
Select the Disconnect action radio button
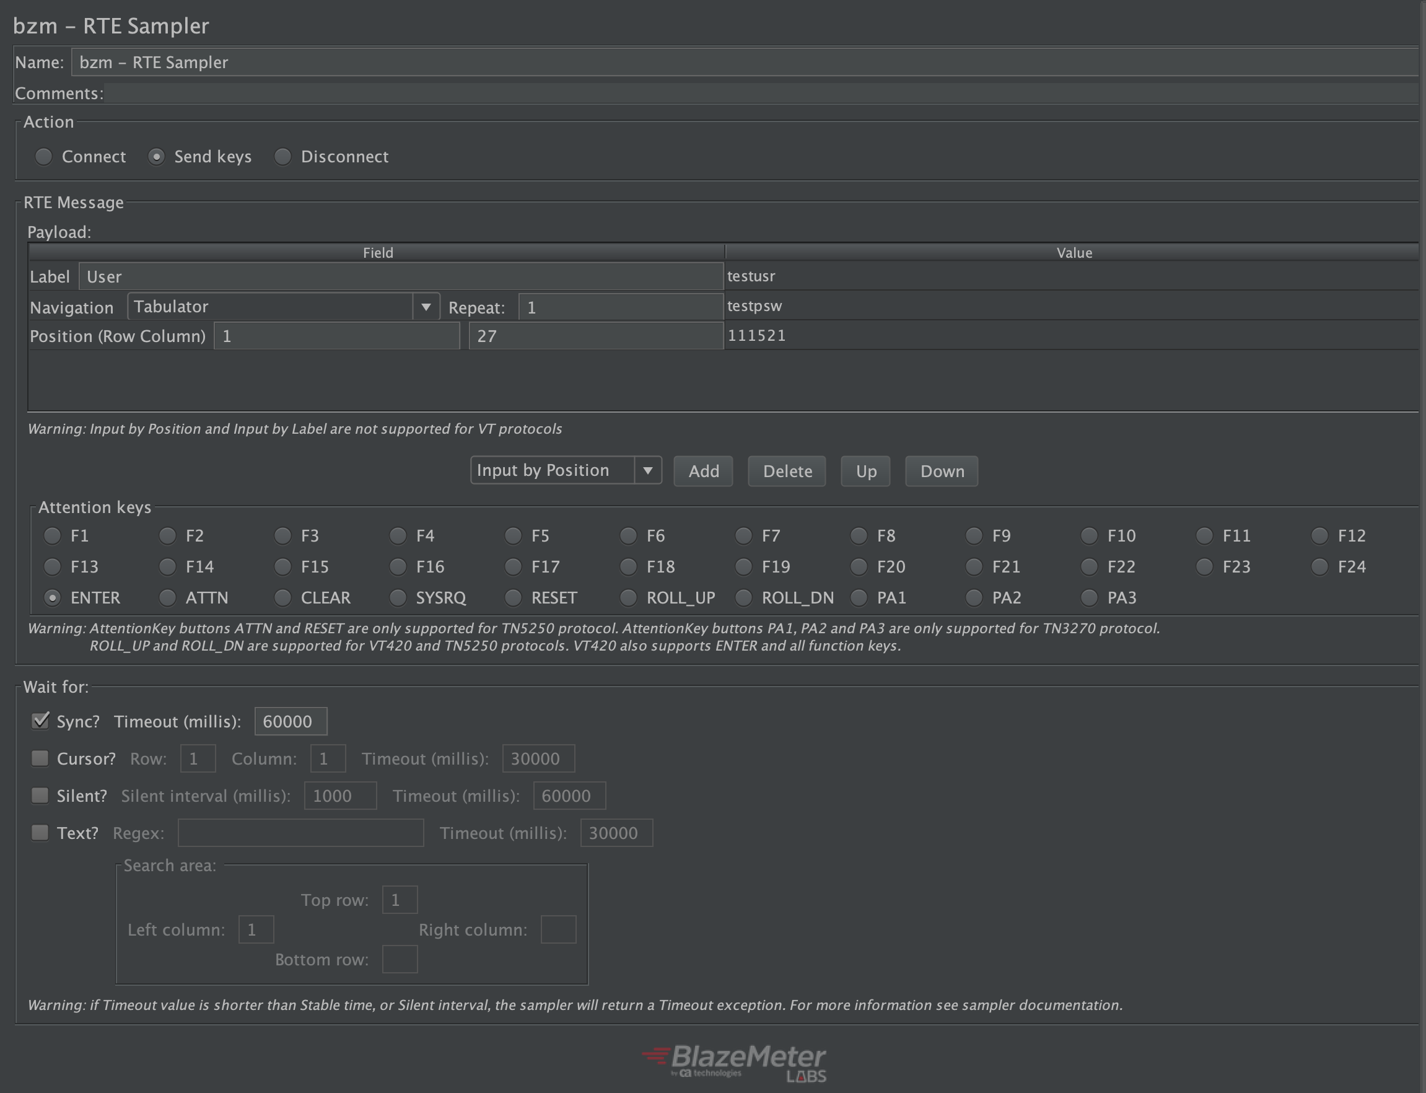coord(283,157)
